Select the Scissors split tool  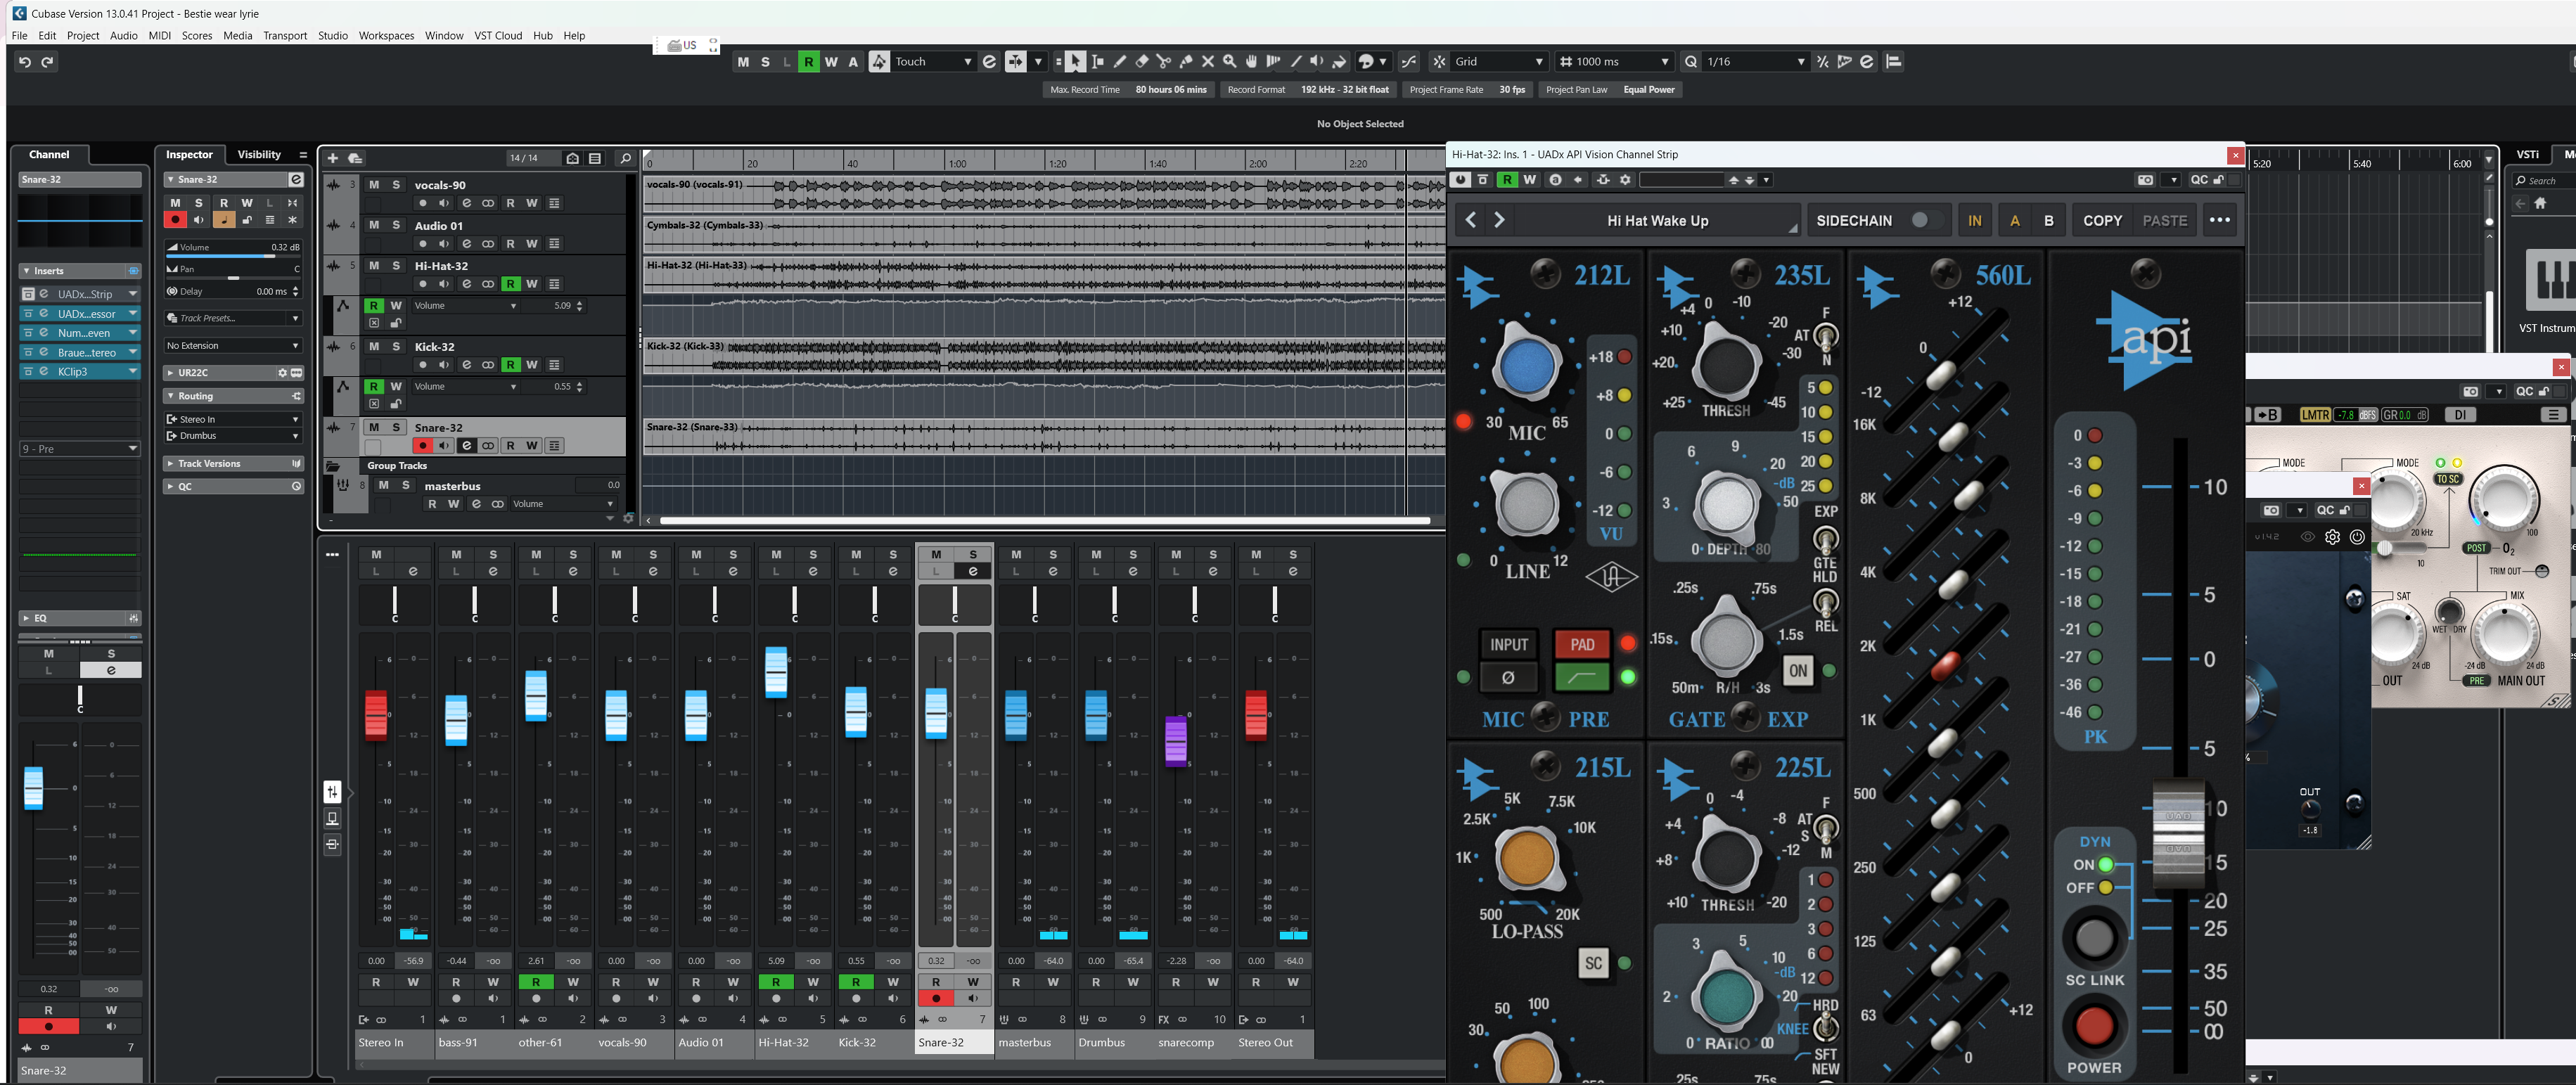click(1163, 62)
